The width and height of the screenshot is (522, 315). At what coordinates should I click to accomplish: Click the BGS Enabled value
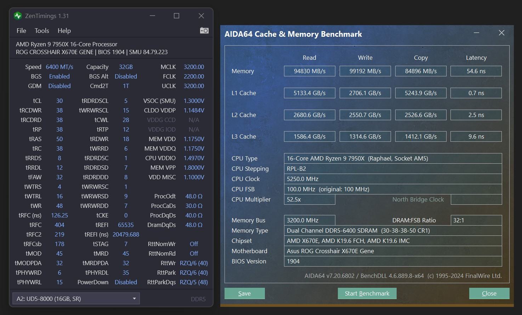point(59,76)
